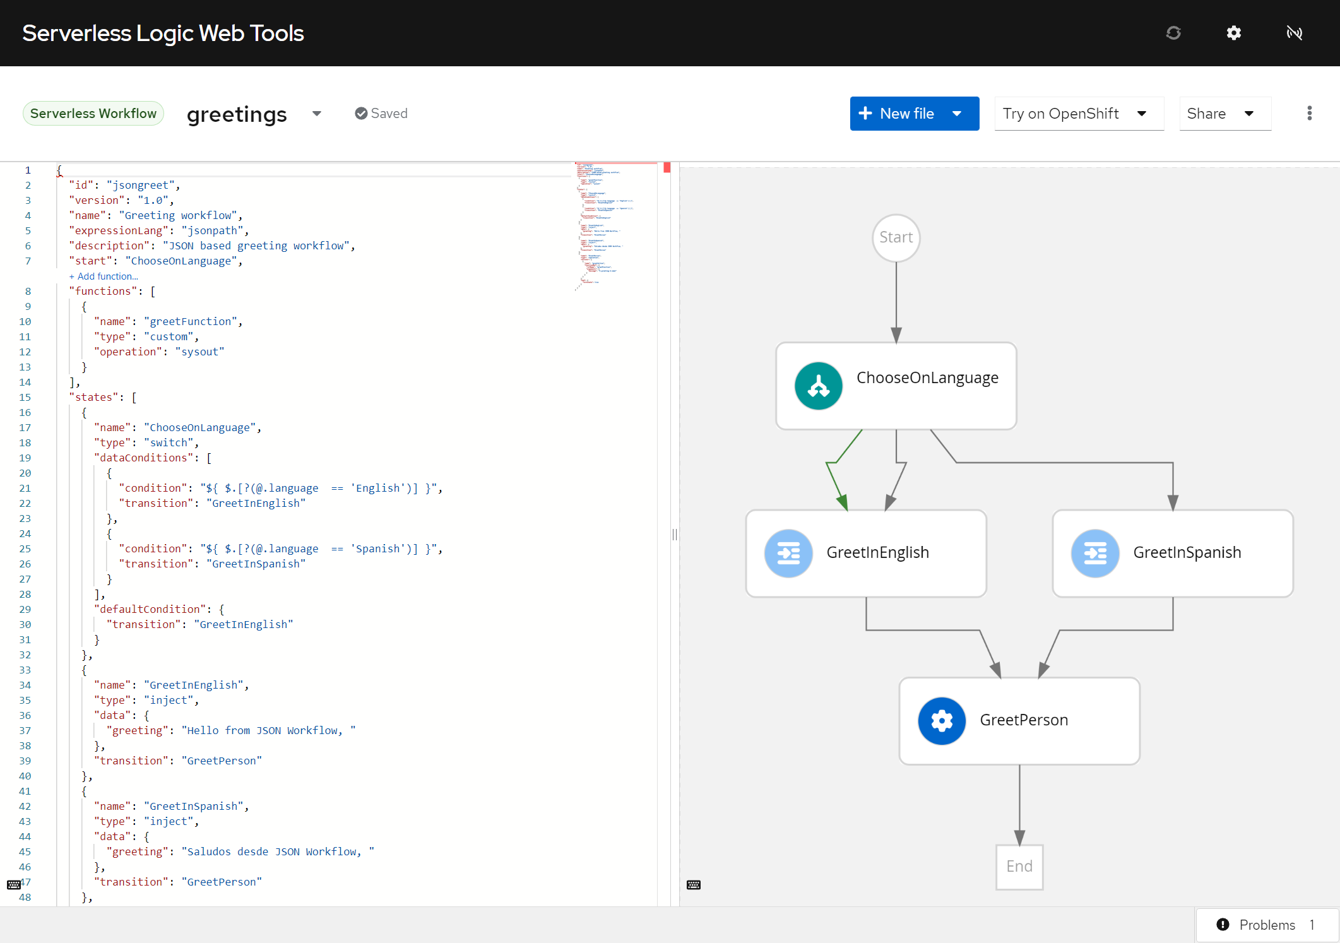Click the Serverless Workflow tab label
The image size is (1340, 943).
pyautogui.click(x=93, y=113)
